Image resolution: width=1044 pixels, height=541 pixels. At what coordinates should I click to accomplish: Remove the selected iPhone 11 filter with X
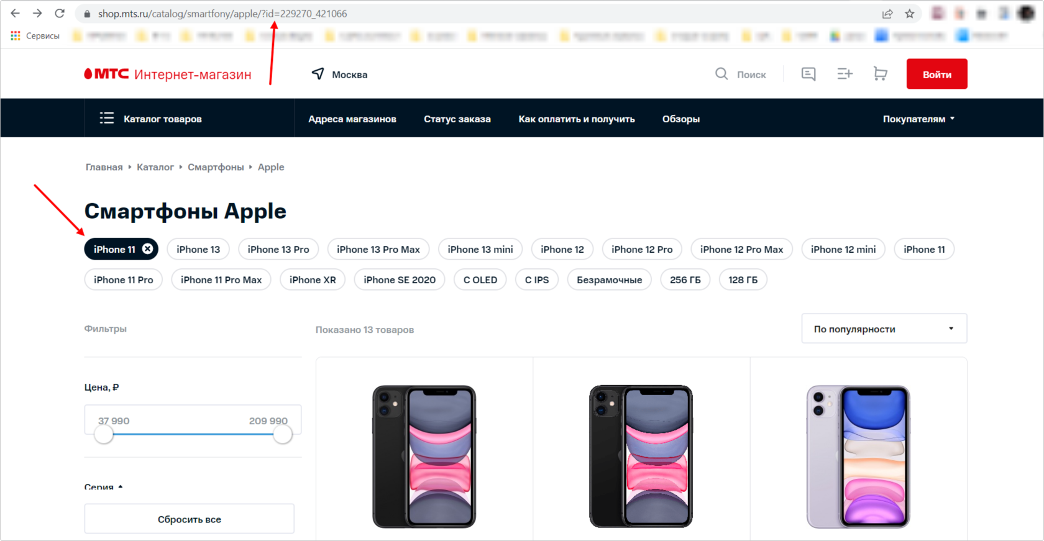click(147, 248)
